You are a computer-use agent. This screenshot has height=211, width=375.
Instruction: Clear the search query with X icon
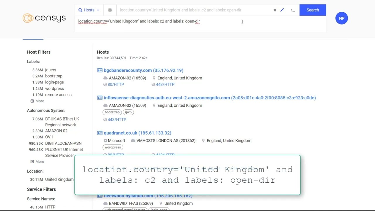tap(275, 10)
